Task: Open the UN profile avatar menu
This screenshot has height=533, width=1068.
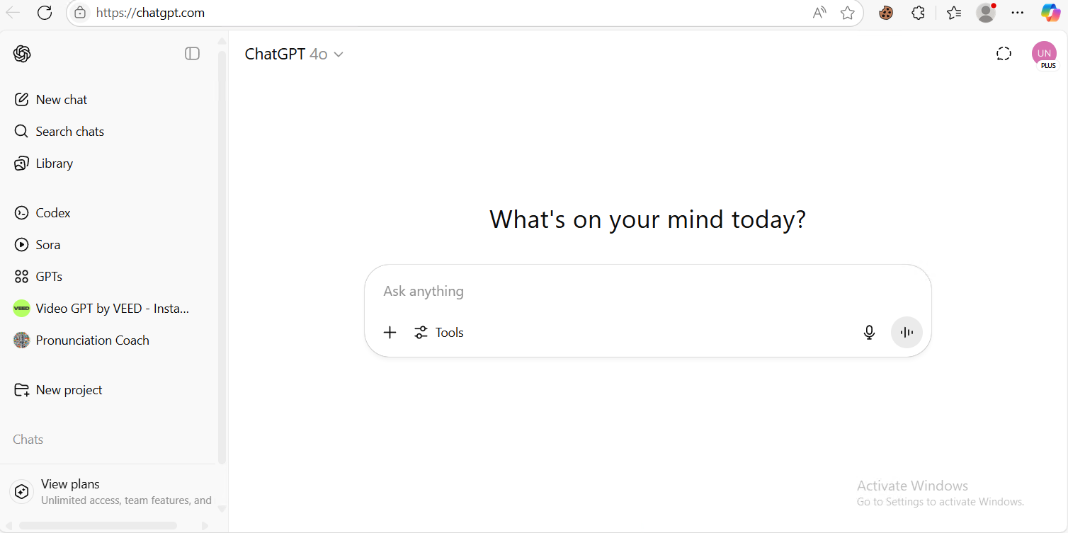Action: click(x=1043, y=54)
